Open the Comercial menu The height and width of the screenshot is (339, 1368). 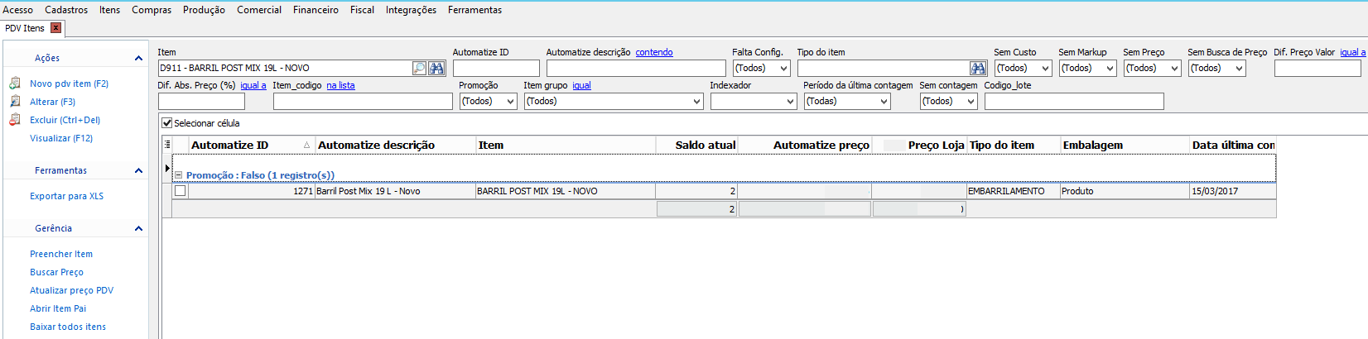(259, 10)
